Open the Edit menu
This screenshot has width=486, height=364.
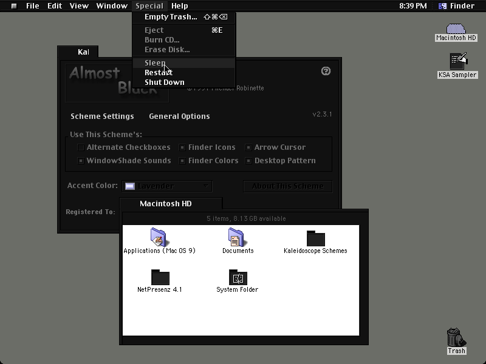point(55,6)
